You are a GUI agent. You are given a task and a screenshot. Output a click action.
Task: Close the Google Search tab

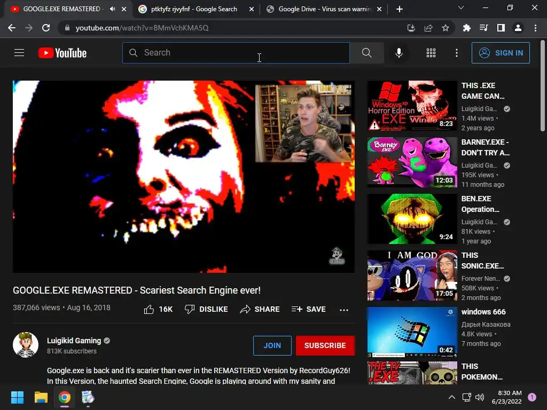(x=252, y=10)
